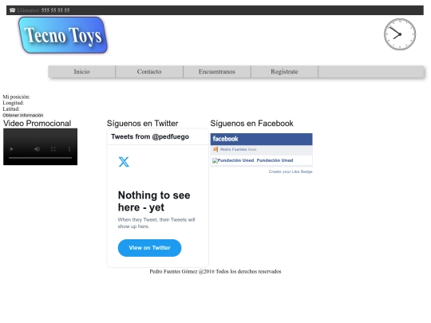The width and height of the screenshot is (431, 323).
Task: Open the Regístrate menu item
Action: [x=284, y=72]
